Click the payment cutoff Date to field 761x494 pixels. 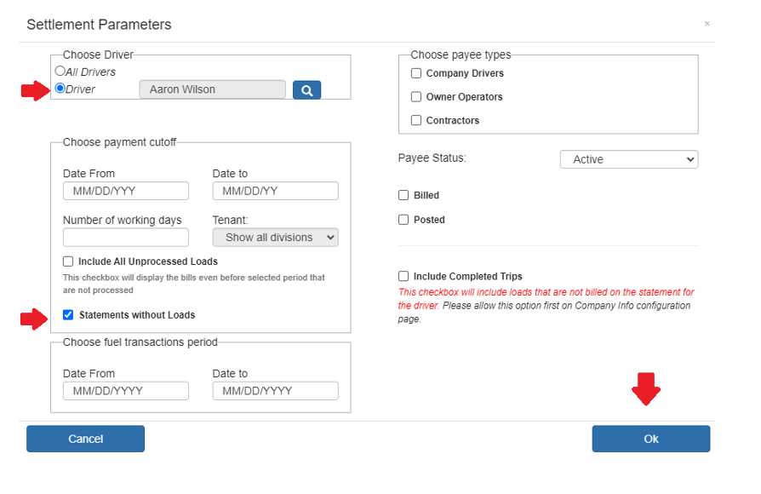click(275, 191)
